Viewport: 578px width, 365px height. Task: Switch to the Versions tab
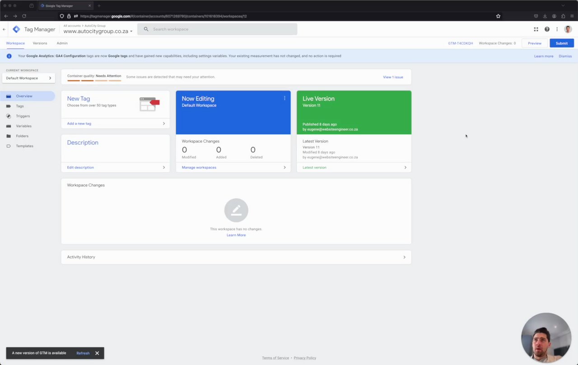[x=40, y=43]
